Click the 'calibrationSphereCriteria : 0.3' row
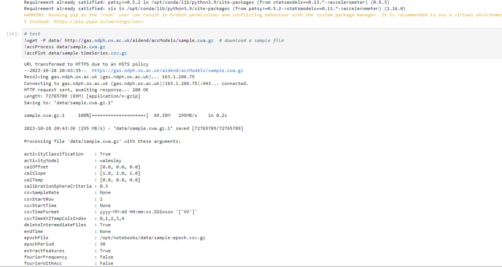 [x=66, y=186]
